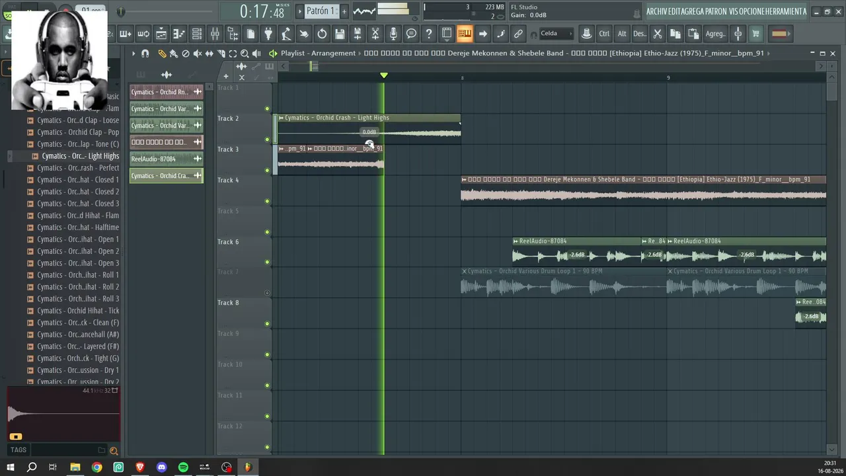The image size is (846, 476).
Task: Select the slice tool in Playlist
Action: click(221, 54)
